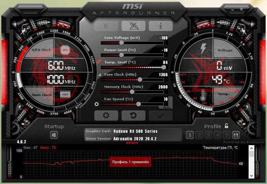Click the Radeon RX 580 Series card name

point(136,131)
